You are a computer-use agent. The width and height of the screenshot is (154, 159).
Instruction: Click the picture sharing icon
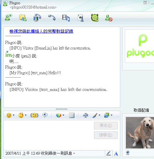[107, 115]
